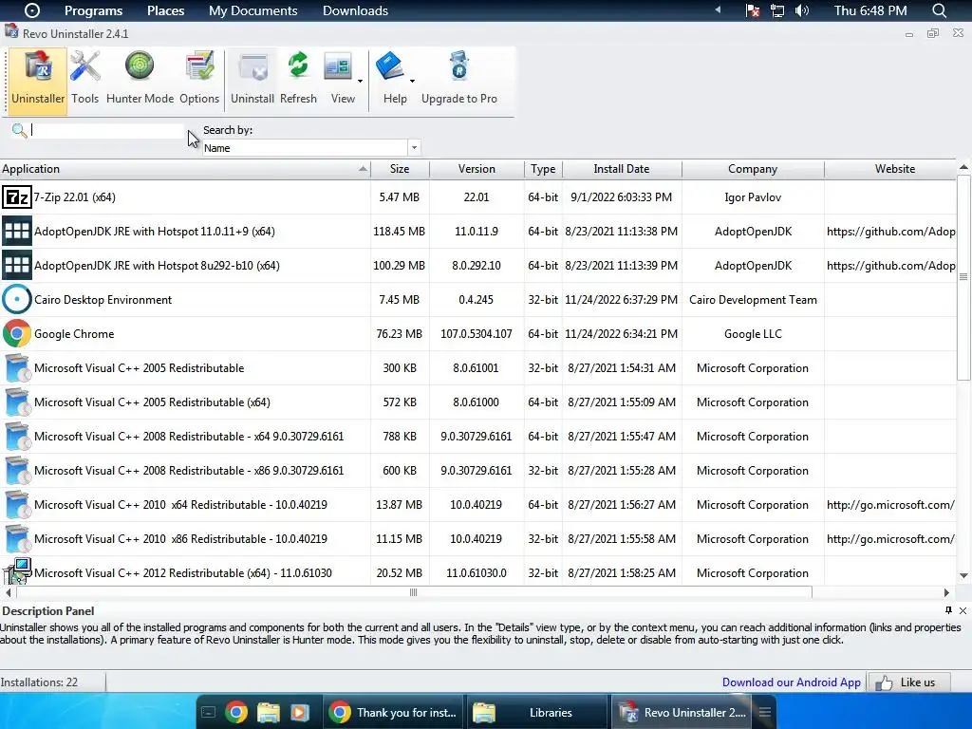Screen dimensions: 972x729
Task: Select Microsoft Visual C++ 2005 Redistributable (x64) row
Action: pos(478,402)
